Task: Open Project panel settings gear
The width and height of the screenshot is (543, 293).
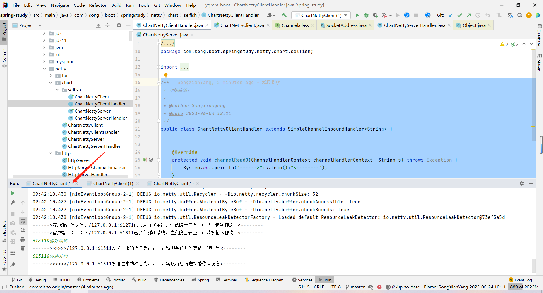Action: pos(119,25)
